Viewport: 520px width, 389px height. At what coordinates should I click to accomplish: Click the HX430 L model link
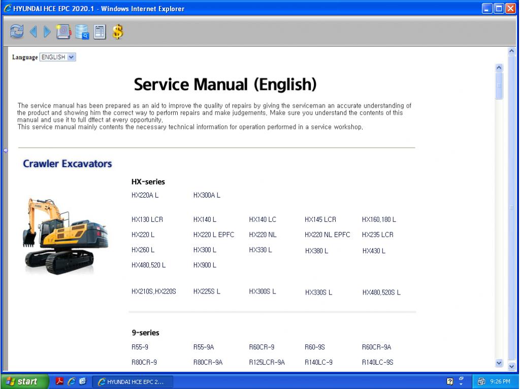pos(374,251)
